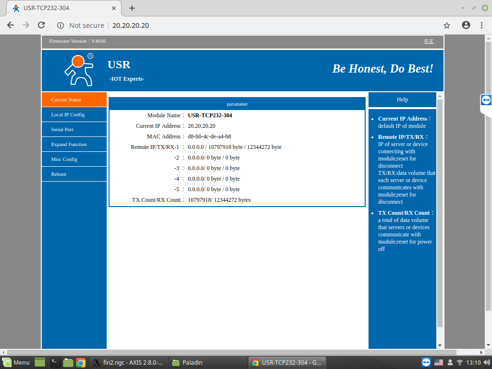Screen dimensions: 492x369
Task: Click the -2 row value text
Action: [214, 158]
